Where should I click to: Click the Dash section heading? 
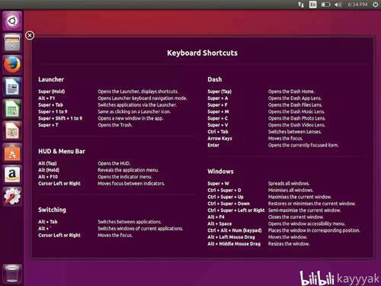pyautogui.click(x=215, y=79)
